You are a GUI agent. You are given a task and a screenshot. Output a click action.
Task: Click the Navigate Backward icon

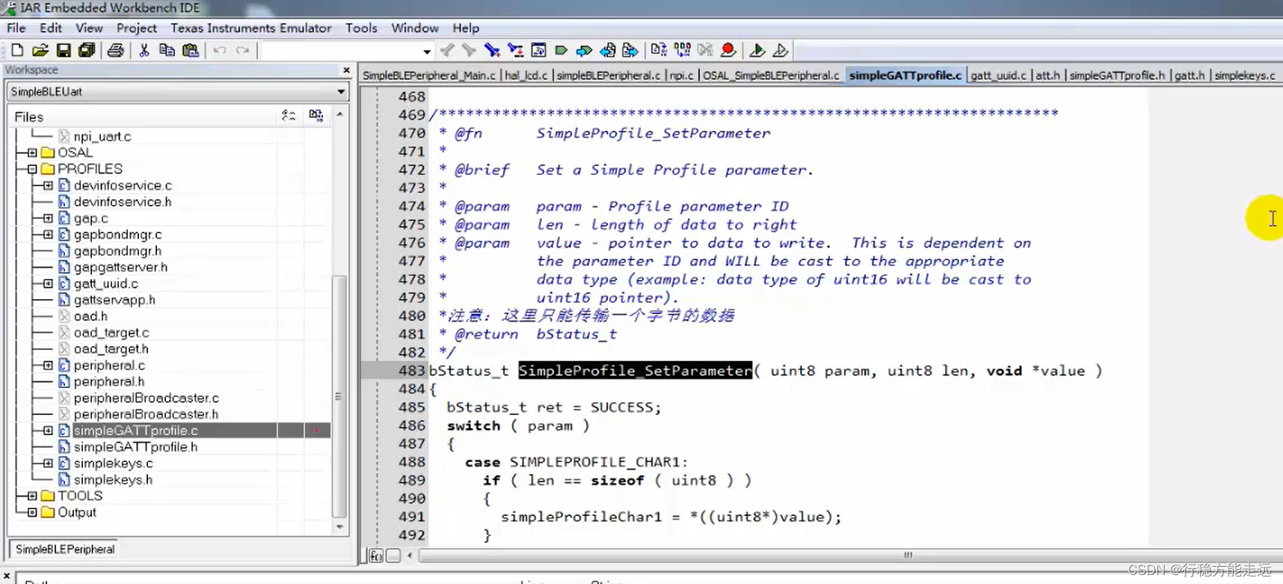click(608, 50)
